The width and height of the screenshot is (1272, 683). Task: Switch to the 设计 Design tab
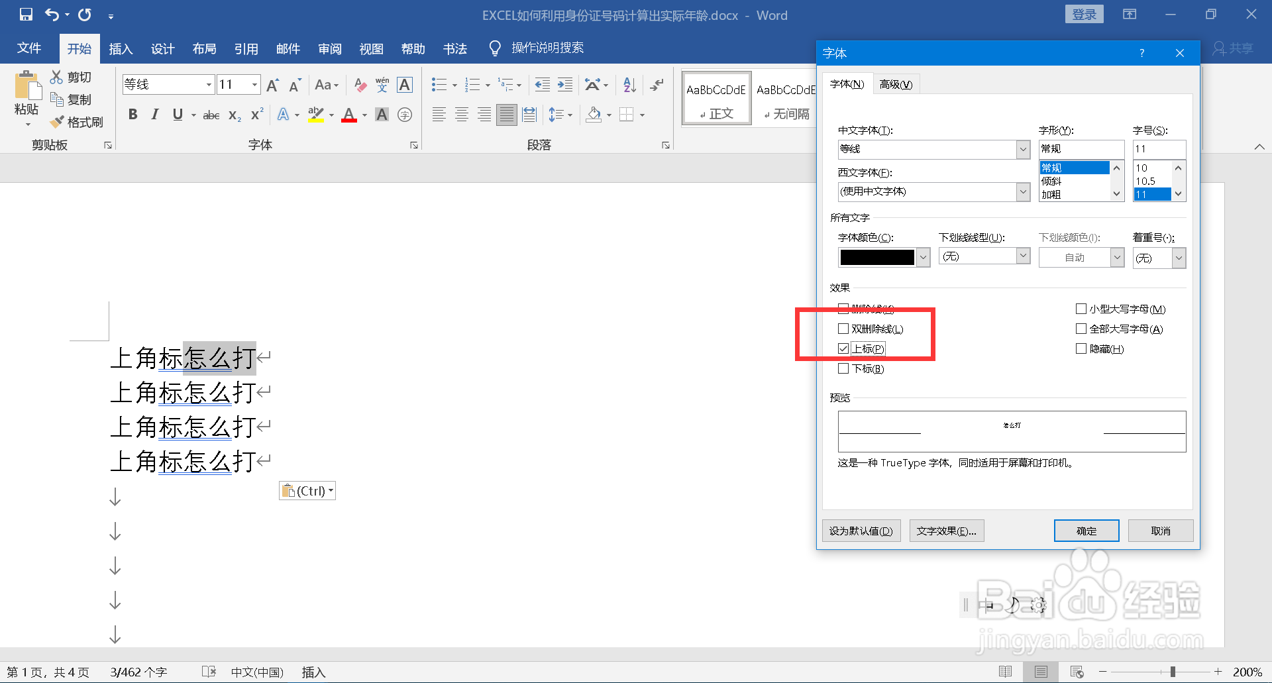coord(162,49)
